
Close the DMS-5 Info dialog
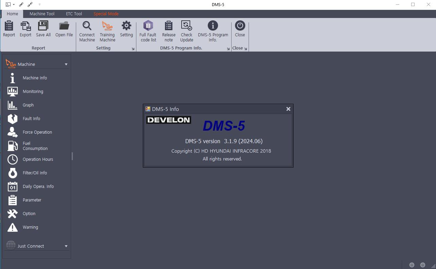(x=288, y=109)
